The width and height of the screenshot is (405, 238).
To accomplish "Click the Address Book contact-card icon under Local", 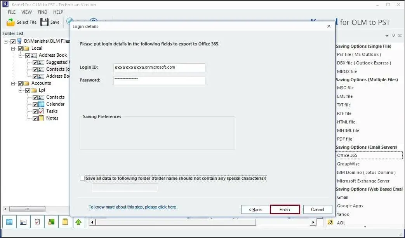I will click(34, 55).
